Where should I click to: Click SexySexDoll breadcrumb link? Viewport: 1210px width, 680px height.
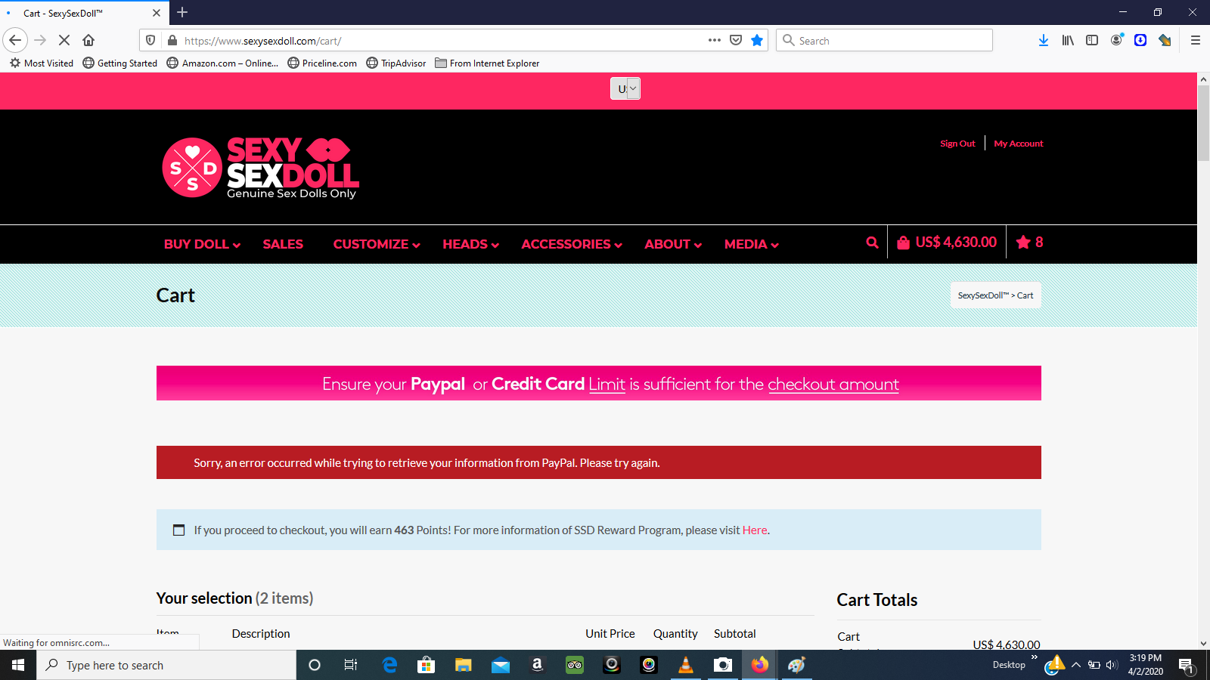pos(983,295)
